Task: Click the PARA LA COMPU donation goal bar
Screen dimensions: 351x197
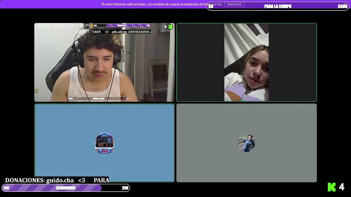Action: (x=278, y=6)
